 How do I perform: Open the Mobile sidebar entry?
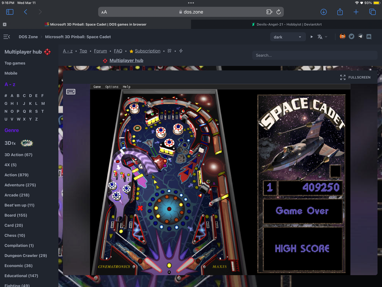pos(11,73)
